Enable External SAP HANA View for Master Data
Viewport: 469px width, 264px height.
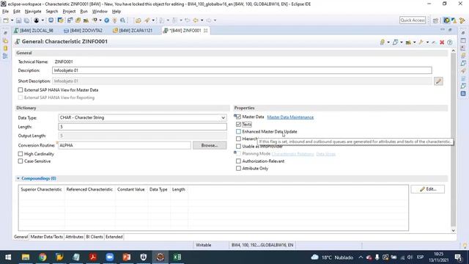pos(21,89)
